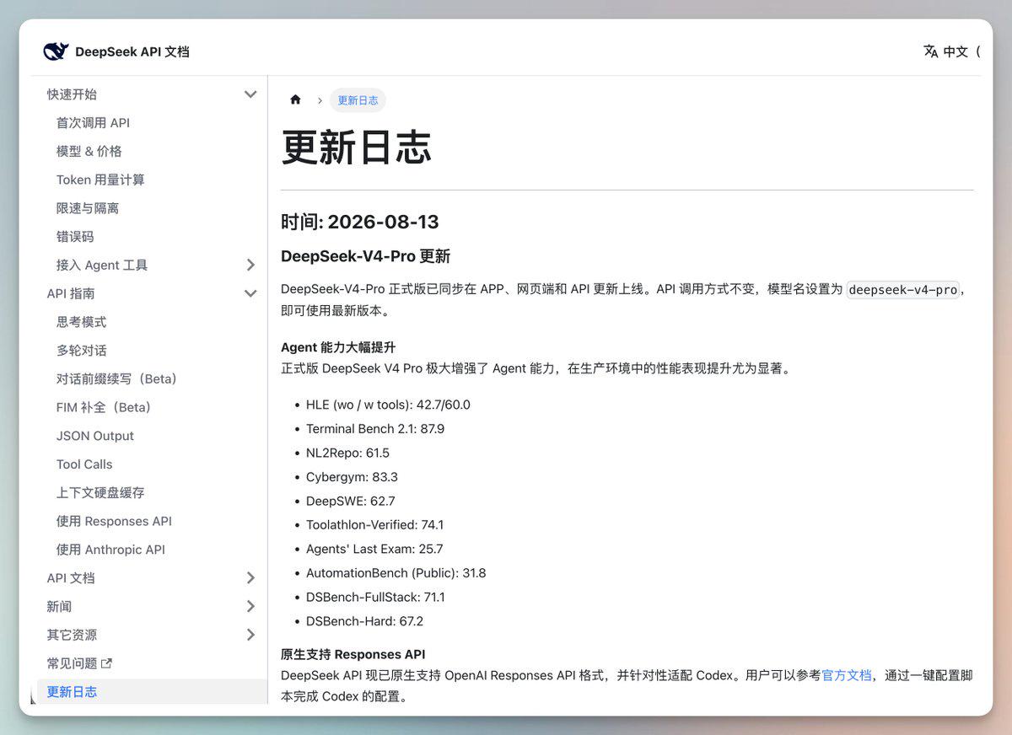Expand the 新闻 section chevron
Image resolution: width=1012 pixels, height=735 pixels.
coord(250,606)
